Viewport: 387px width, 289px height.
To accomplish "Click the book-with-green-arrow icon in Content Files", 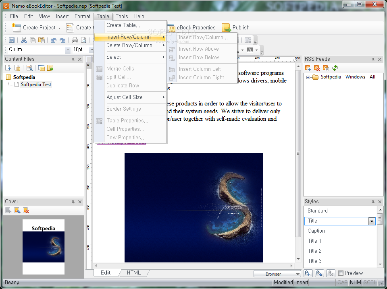I will click(50, 68).
